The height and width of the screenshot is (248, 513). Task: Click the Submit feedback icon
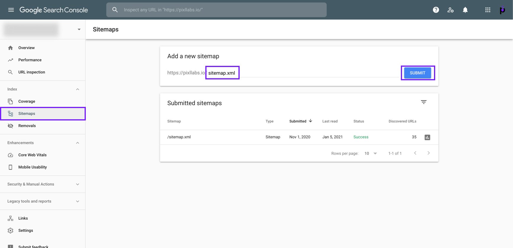(x=10, y=246)
